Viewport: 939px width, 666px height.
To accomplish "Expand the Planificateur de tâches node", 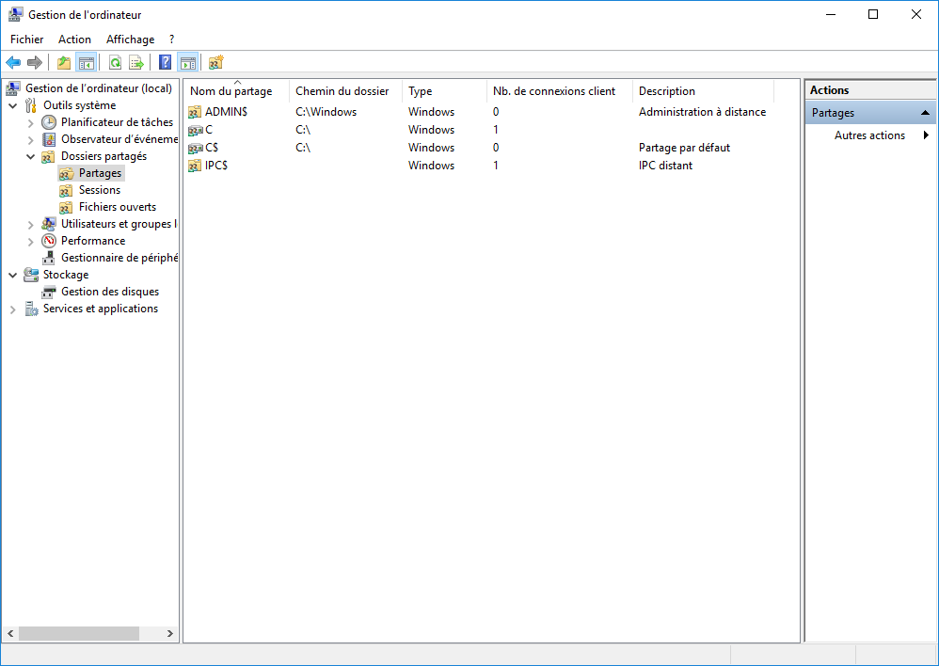I will pos(31,122).
